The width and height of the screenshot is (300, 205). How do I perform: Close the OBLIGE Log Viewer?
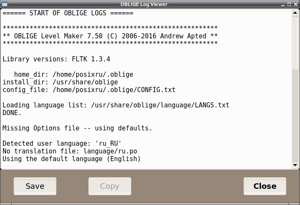coord(265,186)
